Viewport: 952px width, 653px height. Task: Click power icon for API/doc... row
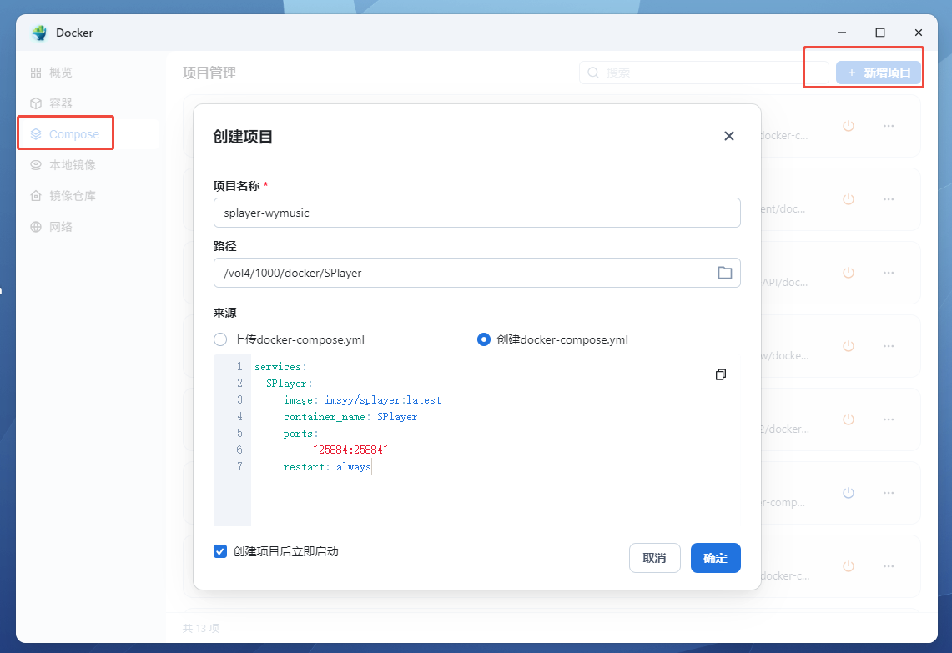(849, 273)
